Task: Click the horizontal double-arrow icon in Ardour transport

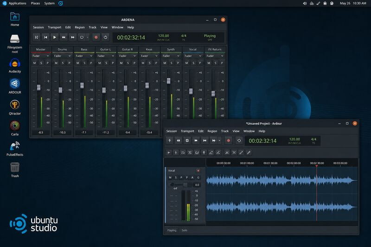Action: click(x=179, y=140)
